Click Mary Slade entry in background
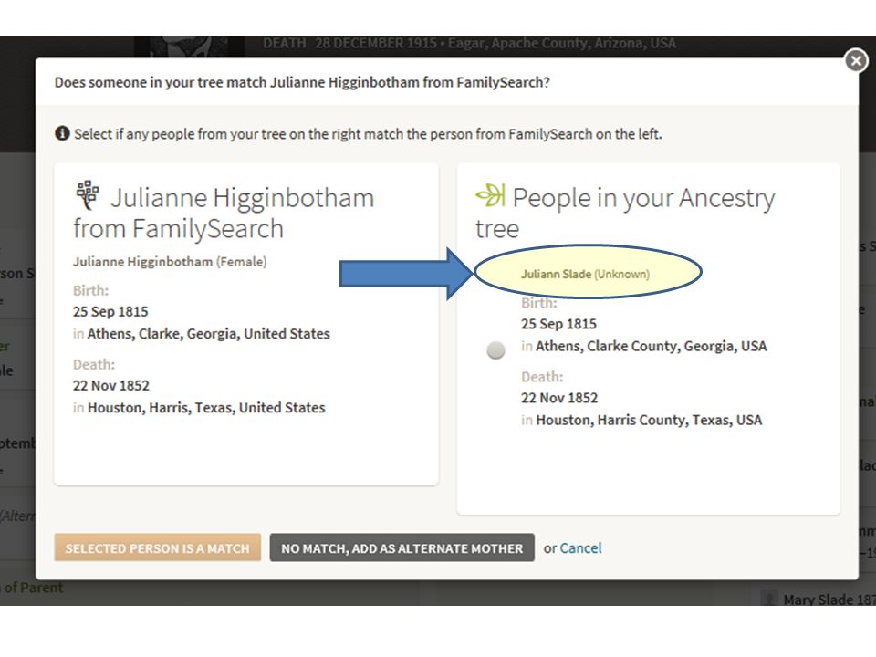876x657 pixels. click(829, 600)
